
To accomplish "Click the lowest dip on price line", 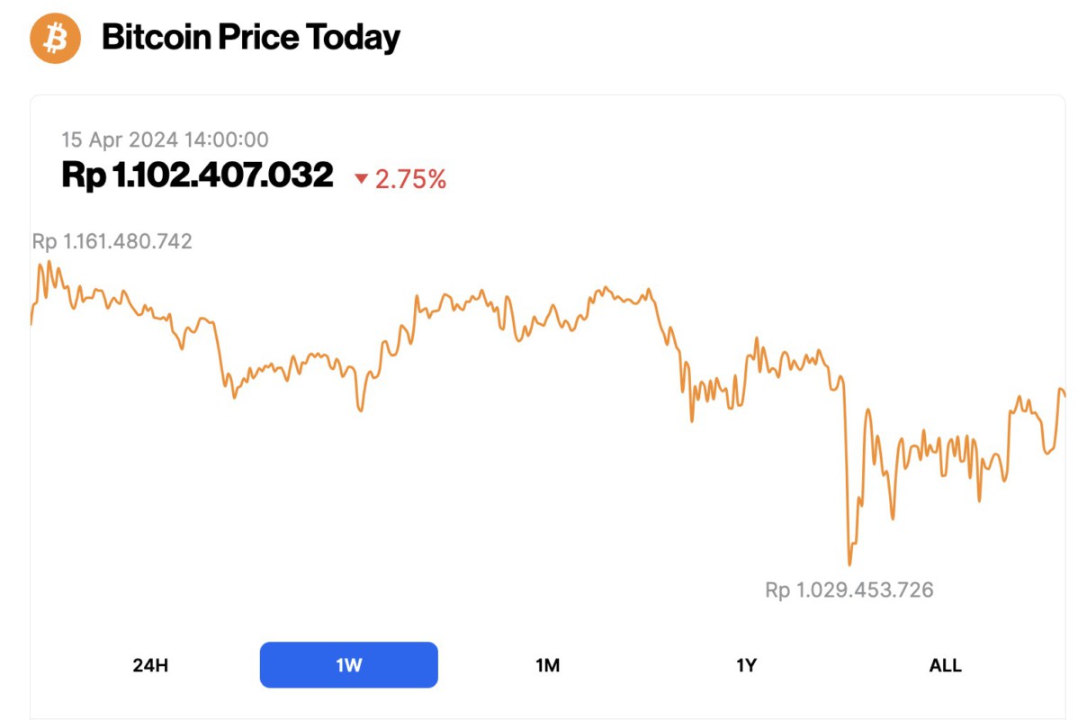I will pos(849,564).
